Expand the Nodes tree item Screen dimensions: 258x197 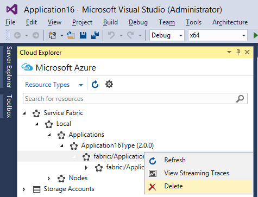[x=49, y=179]
